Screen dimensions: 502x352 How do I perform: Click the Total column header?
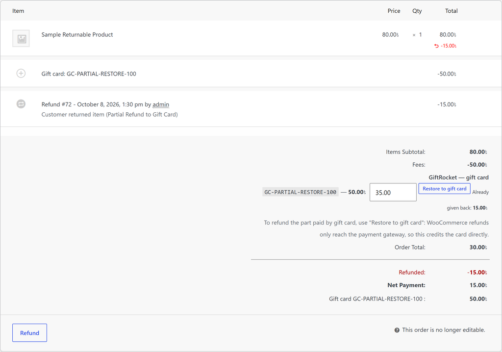[x=452, y=11]
